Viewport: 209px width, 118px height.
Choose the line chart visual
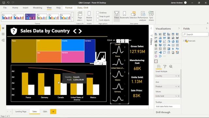click(x=156, y=38)
